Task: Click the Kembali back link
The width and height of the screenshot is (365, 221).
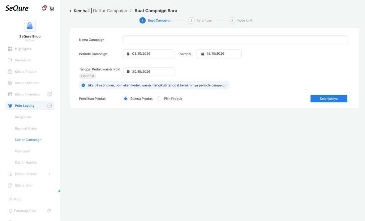Action: pos(81,11)
